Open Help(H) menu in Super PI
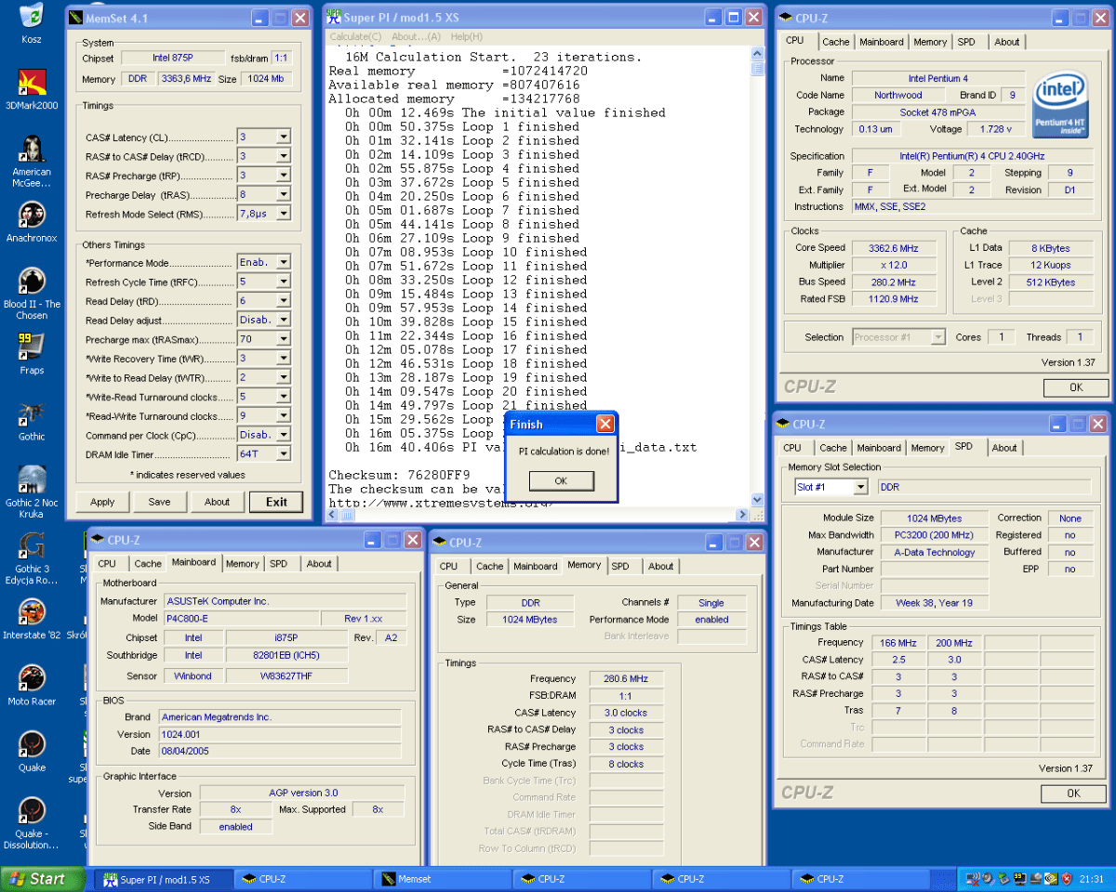Viewport: 1116px width, 892px height. pos(466,36)
